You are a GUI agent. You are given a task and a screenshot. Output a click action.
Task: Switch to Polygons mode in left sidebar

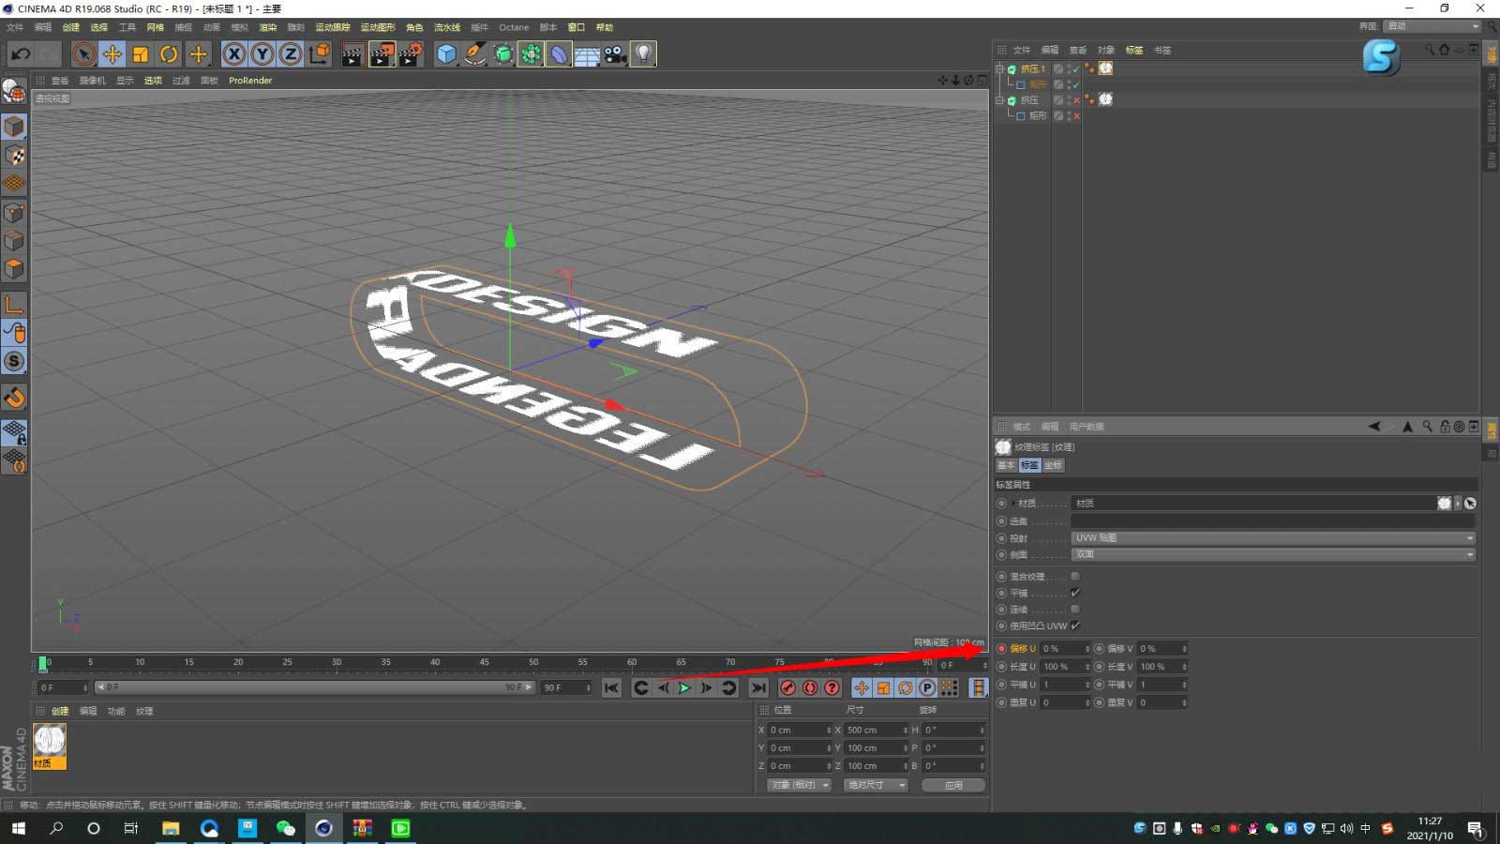pos(15,269)
